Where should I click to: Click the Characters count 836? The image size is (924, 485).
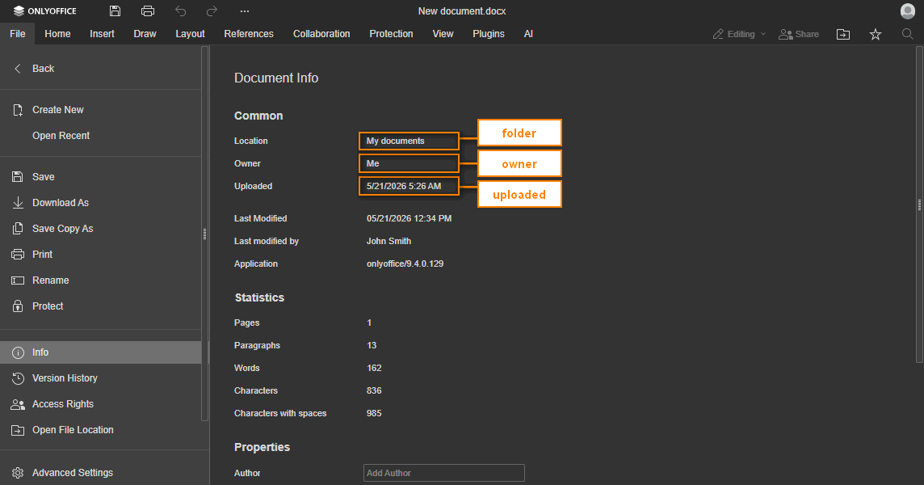click(374, 390)
